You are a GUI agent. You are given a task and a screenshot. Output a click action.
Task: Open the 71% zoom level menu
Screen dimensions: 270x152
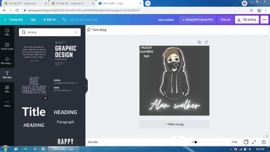point(234,142)
